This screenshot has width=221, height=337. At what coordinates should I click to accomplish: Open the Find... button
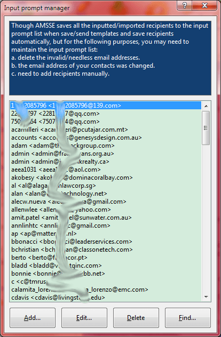click(x=188, y=318)
